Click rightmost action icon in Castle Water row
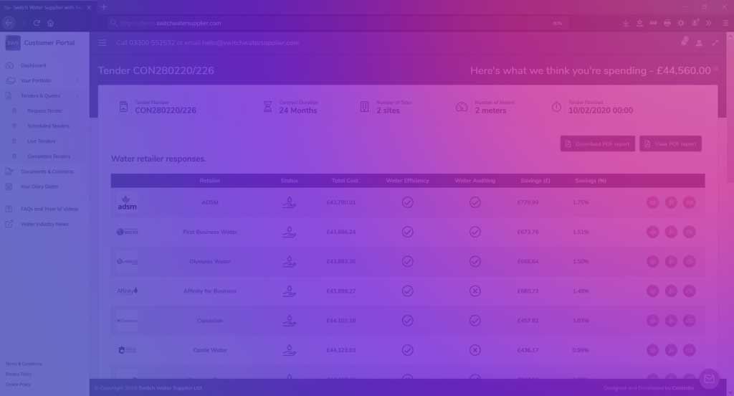This screenshot has width=734, height=396. 689,350
